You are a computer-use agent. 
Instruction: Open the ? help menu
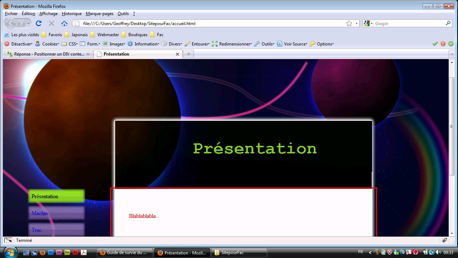pos(134,14)
